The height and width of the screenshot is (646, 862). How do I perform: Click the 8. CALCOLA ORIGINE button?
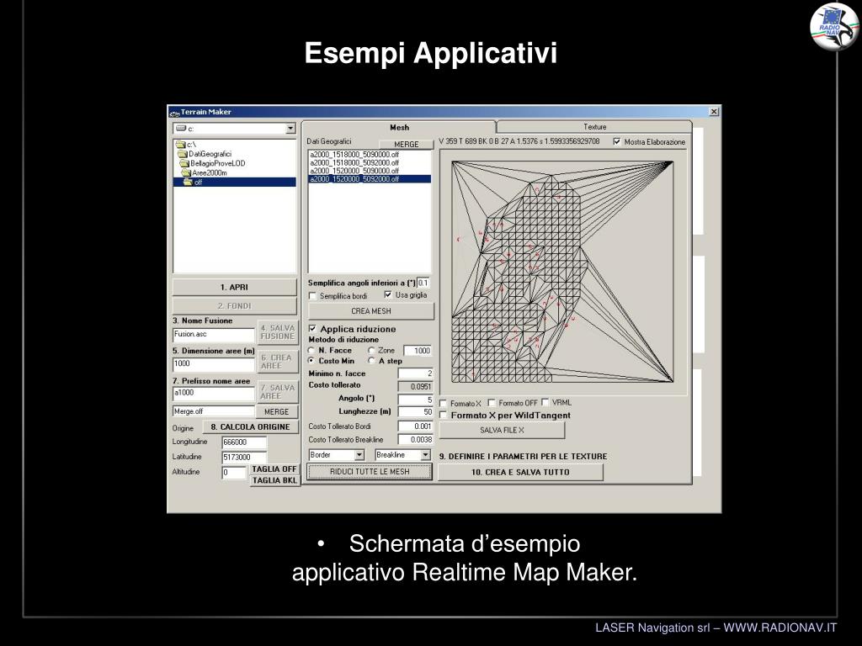[x=250, y=426]
